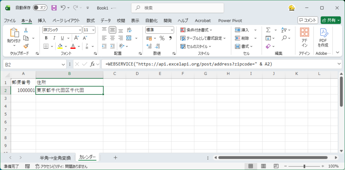Click the percent style icon
Viewport: 345px width, 170px height.
[x=162, y=38]
